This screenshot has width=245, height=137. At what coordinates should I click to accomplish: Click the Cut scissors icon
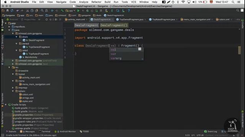[28, 11]
